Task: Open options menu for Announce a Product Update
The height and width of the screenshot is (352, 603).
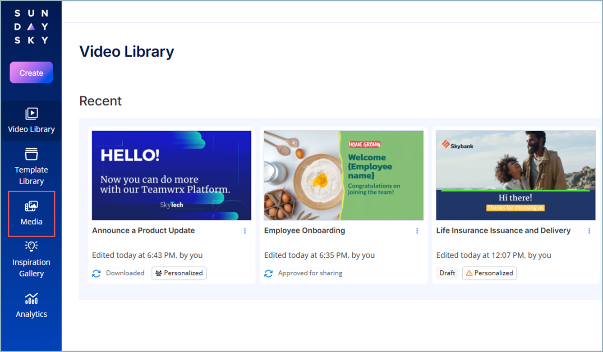Action: click(x=245, y=231)
